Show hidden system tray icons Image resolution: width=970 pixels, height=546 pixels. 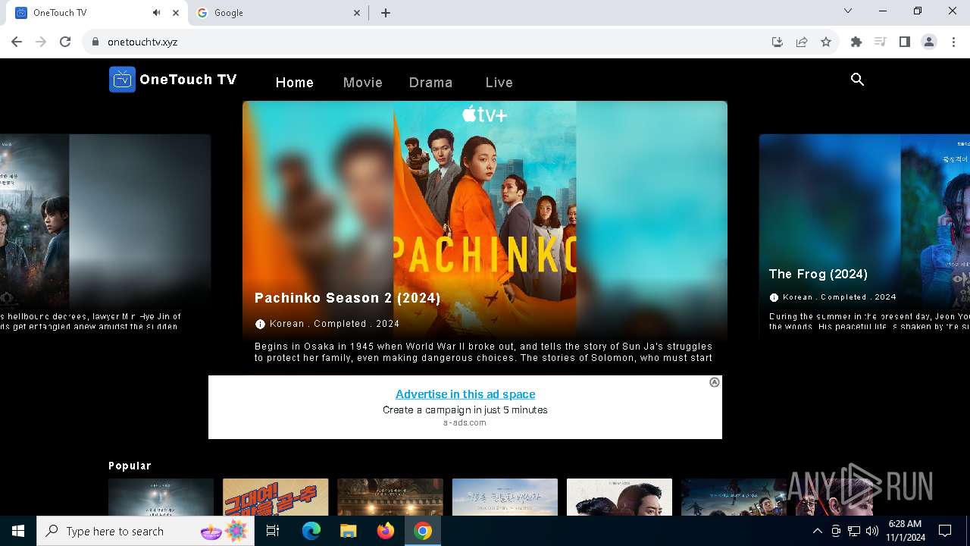817,531
